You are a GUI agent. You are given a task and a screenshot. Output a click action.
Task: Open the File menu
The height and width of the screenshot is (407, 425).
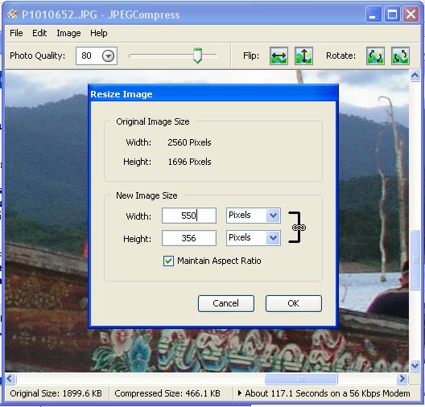pos(16,33)
